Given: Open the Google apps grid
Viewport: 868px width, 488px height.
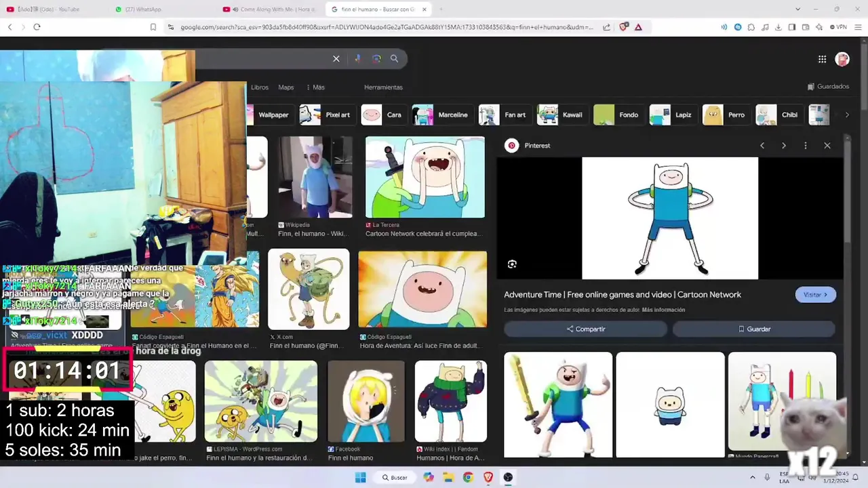Looking at the screenshot, I should [822, 59].
